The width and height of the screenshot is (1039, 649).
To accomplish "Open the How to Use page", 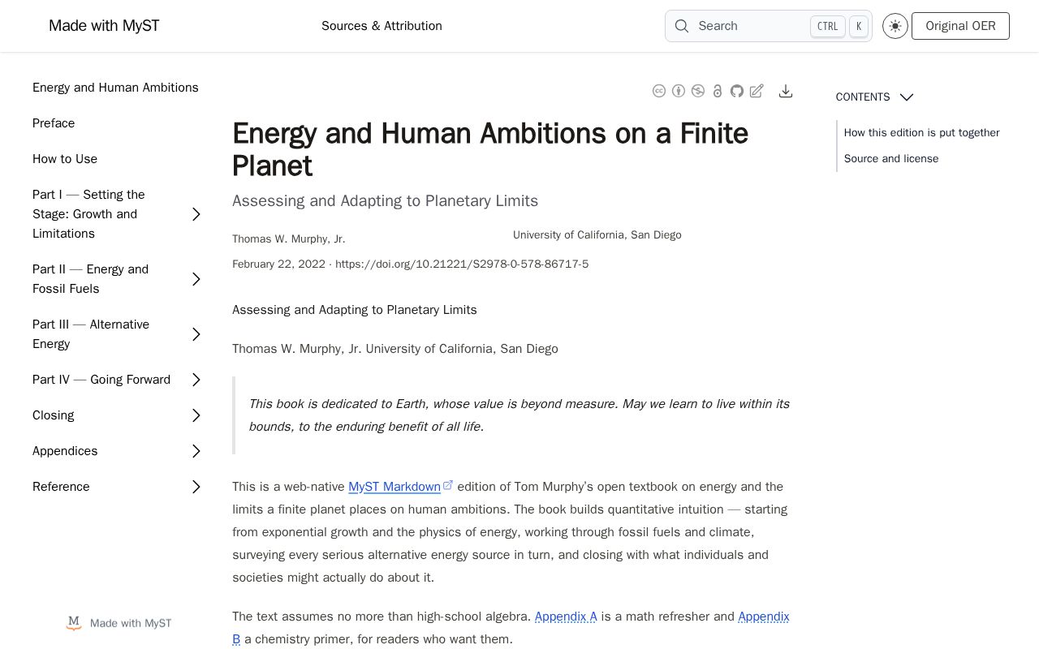I will pos(65,159).
